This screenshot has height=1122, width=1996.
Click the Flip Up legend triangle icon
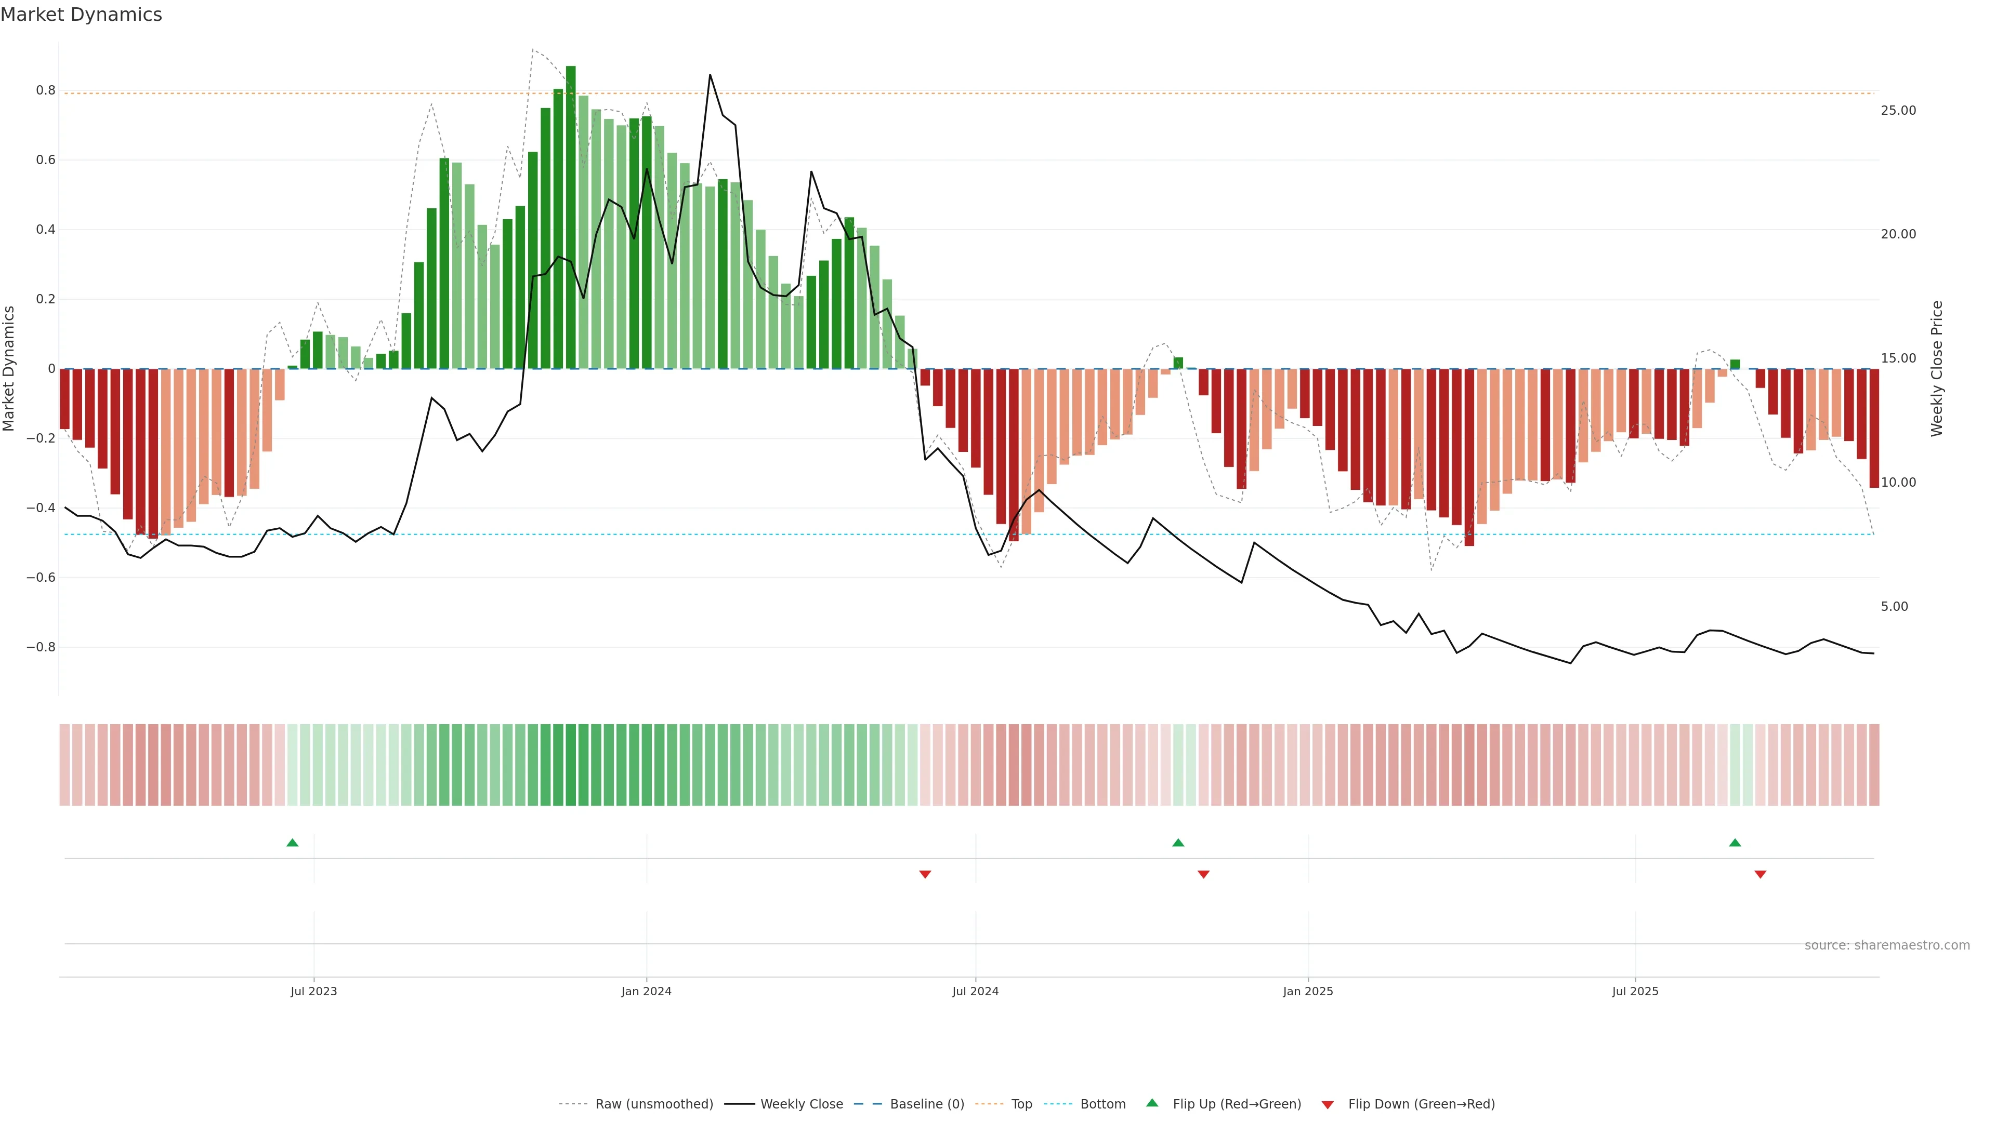tap(1152, 1103)
